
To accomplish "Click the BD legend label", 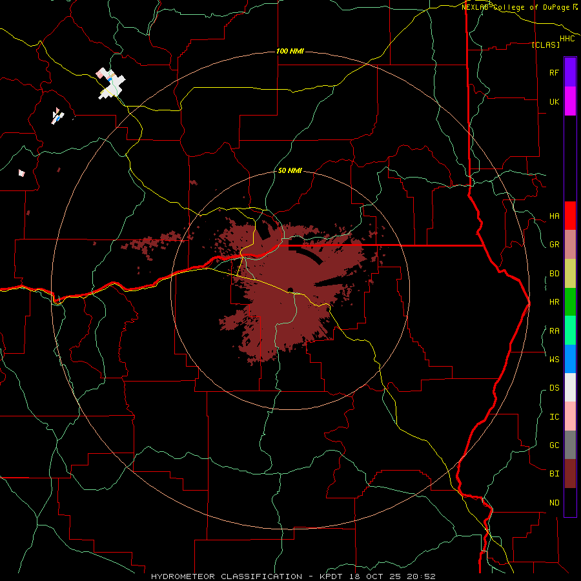I will (554, 274).
